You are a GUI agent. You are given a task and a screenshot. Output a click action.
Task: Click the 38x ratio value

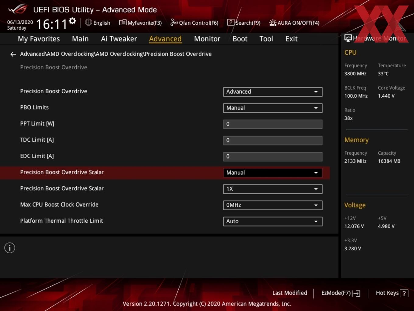click(348, 118)
